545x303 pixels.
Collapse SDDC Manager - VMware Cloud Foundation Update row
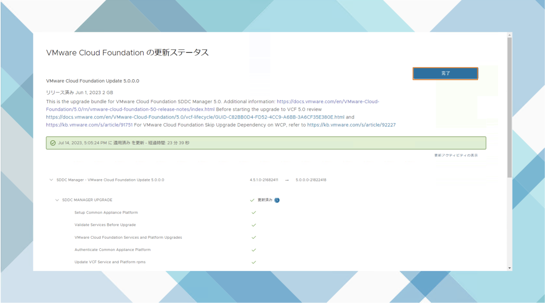pyautogui.click(x=51, y=180)
